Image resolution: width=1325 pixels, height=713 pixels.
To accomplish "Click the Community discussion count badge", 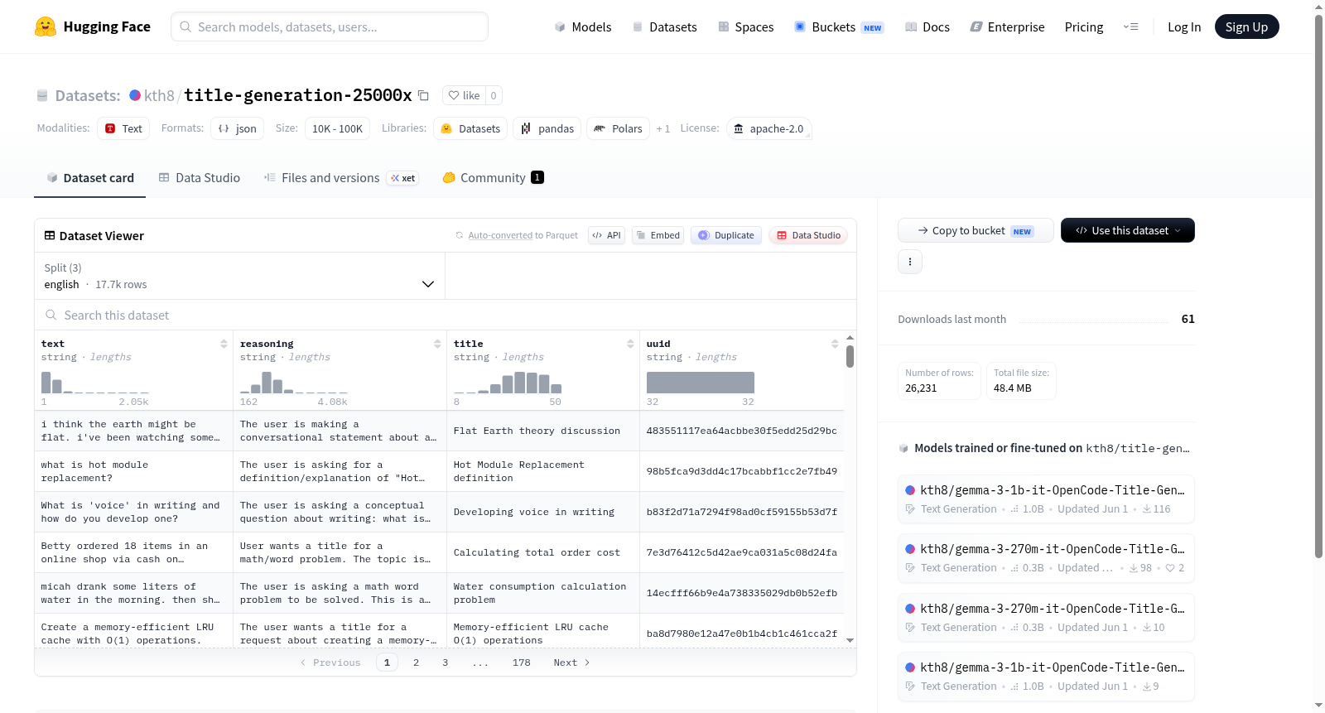I will tap(537, 177).
